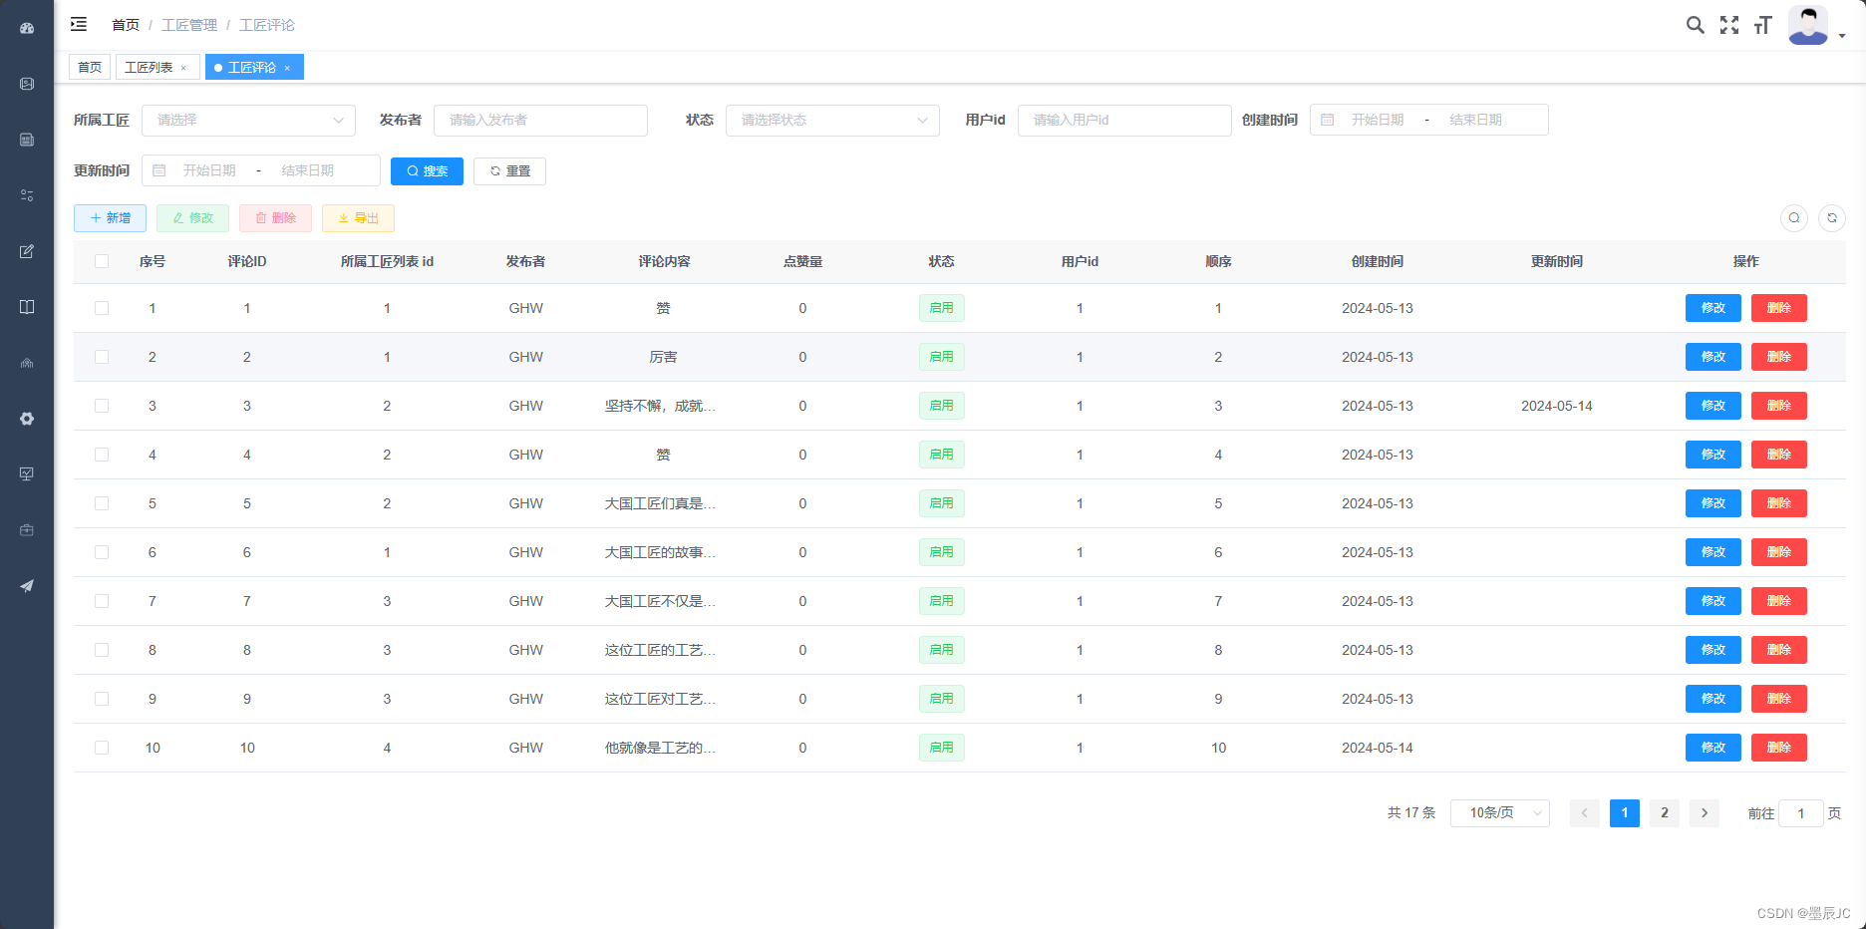This screenshot has height=929, width=1866.
Task: Focus the 用户id input field
Action: 1124,120
